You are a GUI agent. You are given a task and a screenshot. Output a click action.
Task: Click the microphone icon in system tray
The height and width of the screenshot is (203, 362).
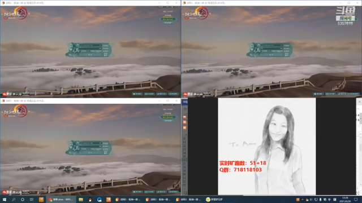point(321,199)
